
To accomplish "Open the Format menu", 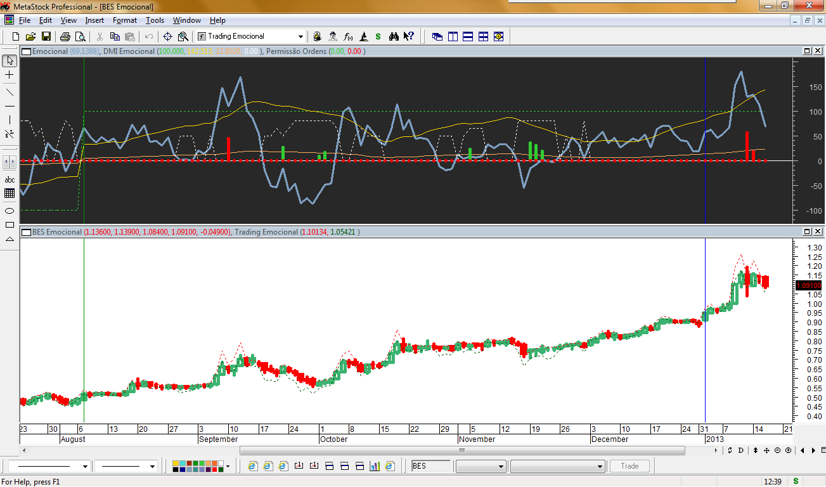I will coord(125,20).
